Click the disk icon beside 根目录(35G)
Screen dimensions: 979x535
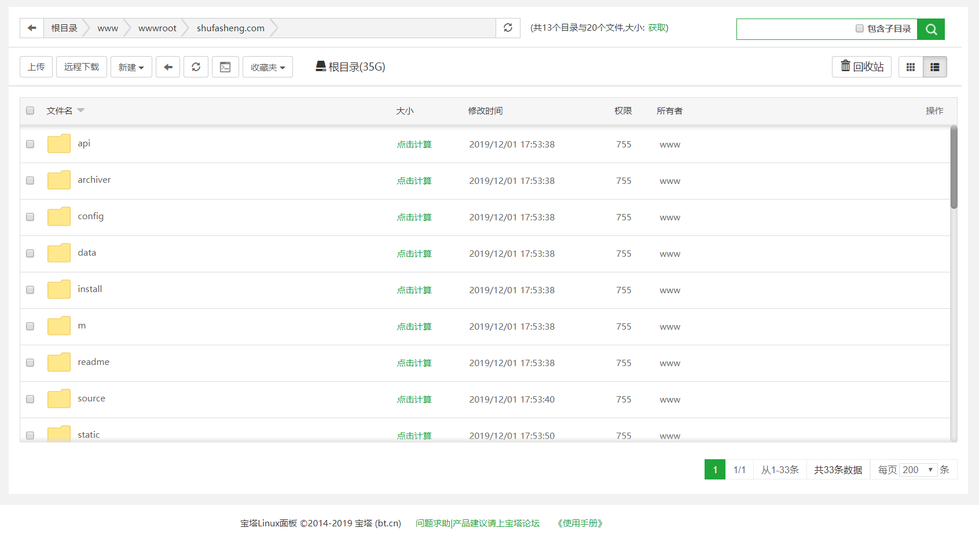pyautogui.click(x=321, y=67)
